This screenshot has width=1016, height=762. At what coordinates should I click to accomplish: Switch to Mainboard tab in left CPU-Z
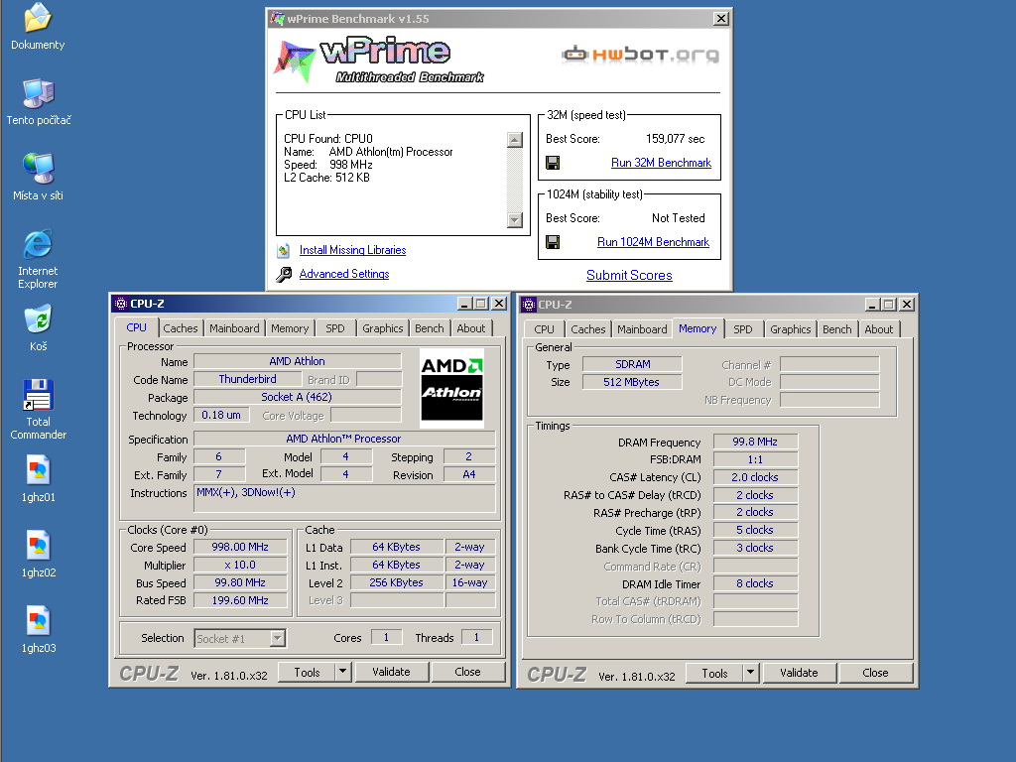[x=234, y=328]
